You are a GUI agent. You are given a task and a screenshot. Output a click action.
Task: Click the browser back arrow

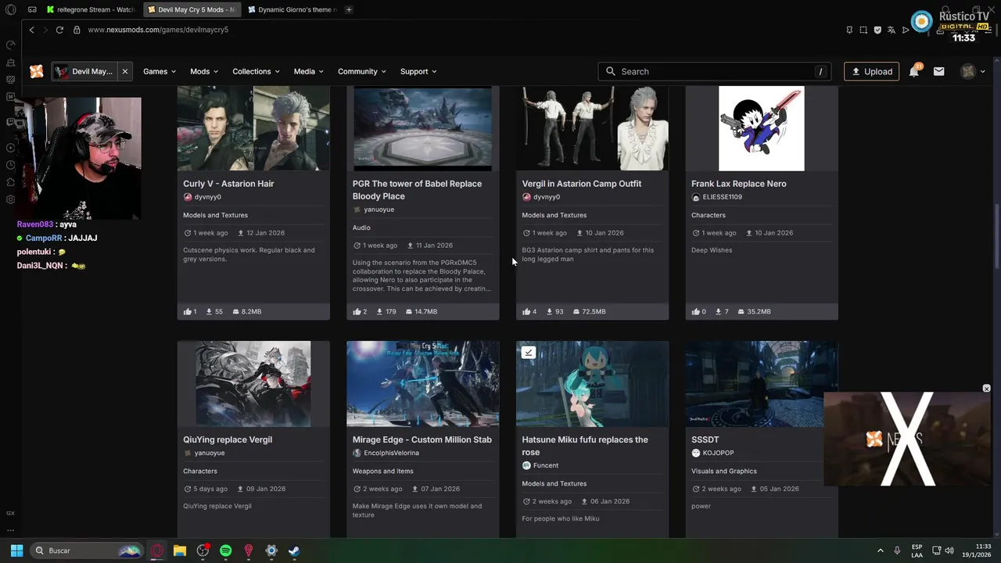pyautogui.click(x=31, y=30)
